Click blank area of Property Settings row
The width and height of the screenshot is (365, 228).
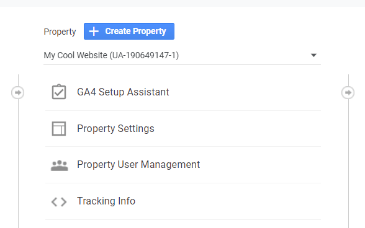coord(237,128)
